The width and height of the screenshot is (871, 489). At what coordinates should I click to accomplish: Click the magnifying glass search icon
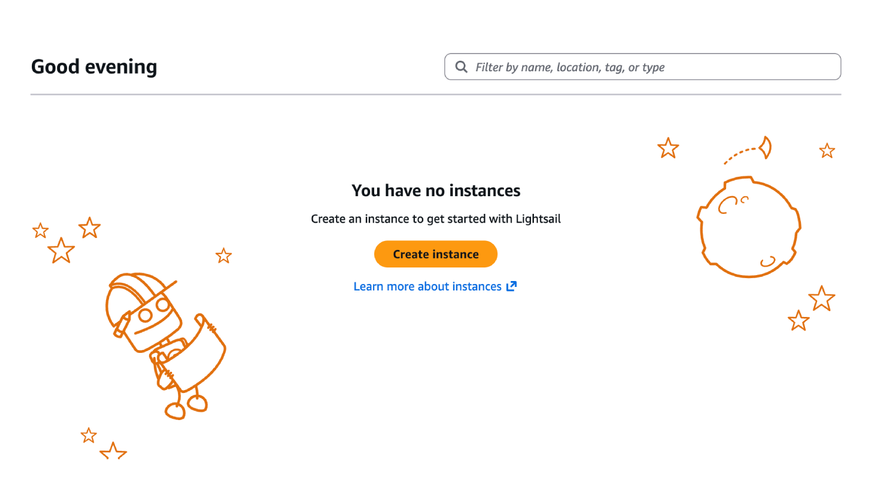click(461, 67)
